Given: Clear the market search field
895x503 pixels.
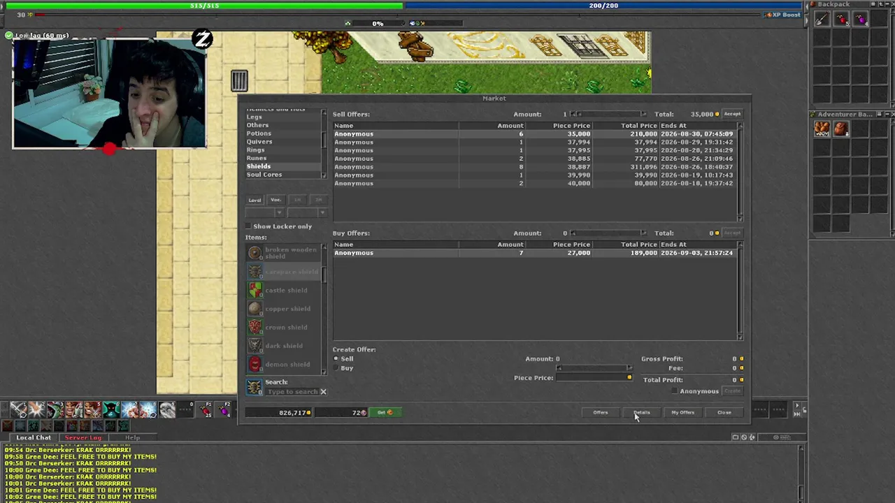Looking at the screenshot, I should [323, 392].
